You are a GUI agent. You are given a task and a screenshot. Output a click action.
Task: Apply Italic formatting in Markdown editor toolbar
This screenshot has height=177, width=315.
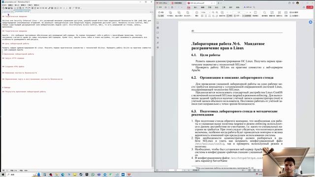pos(35,8)
